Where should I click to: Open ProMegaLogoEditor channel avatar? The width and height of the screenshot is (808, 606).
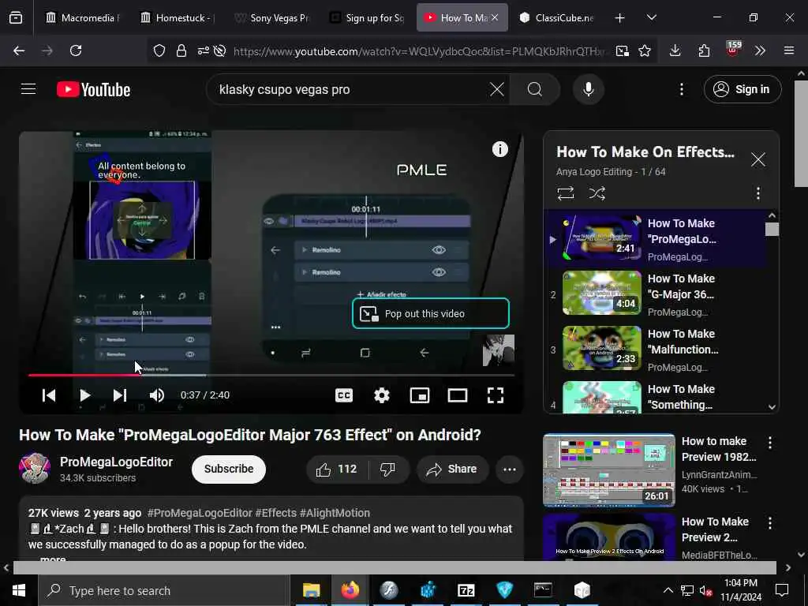[x=35, y=469]
